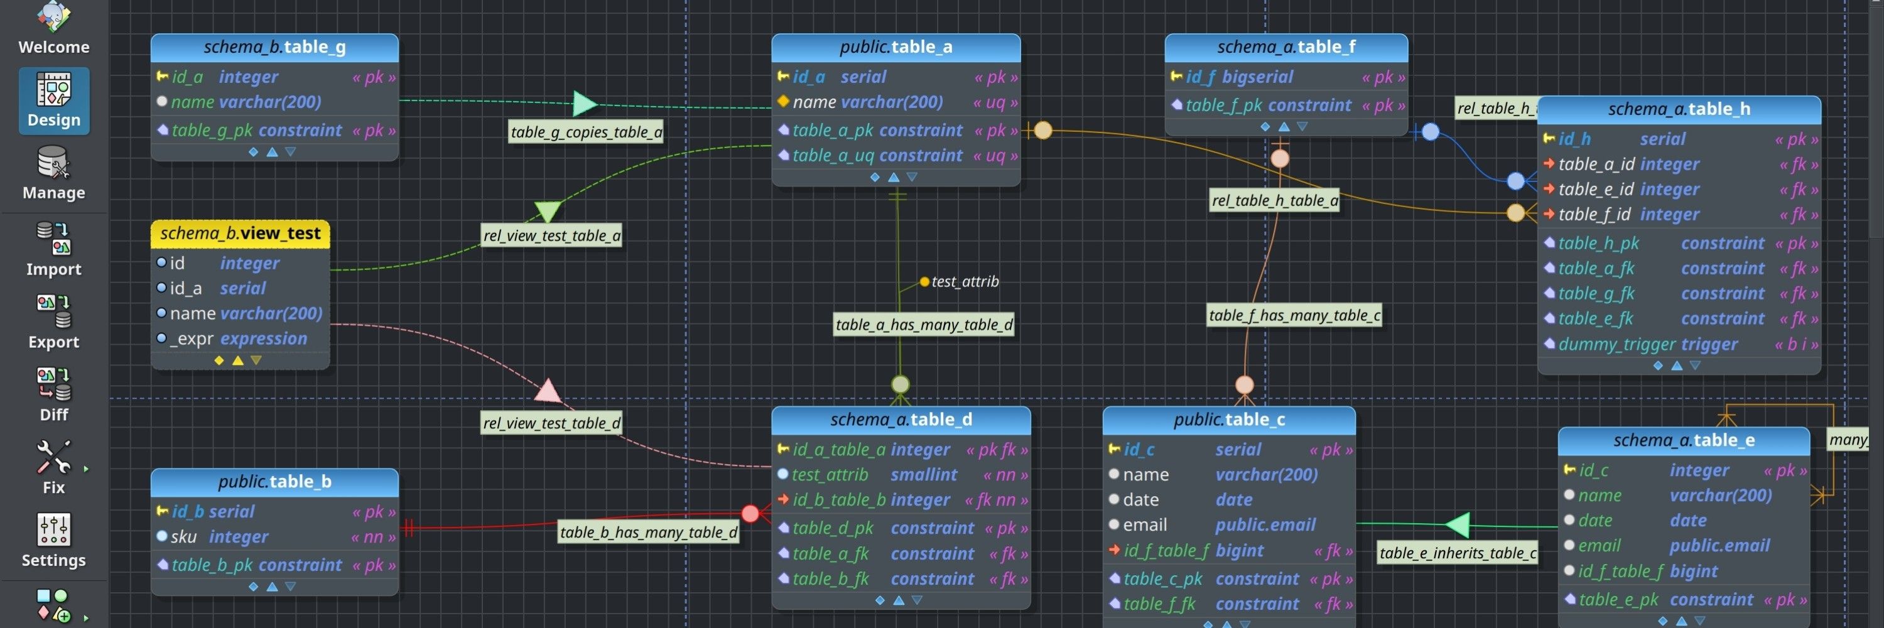Toggle attributes diamond on table_f footer

tap(1265, 127)
